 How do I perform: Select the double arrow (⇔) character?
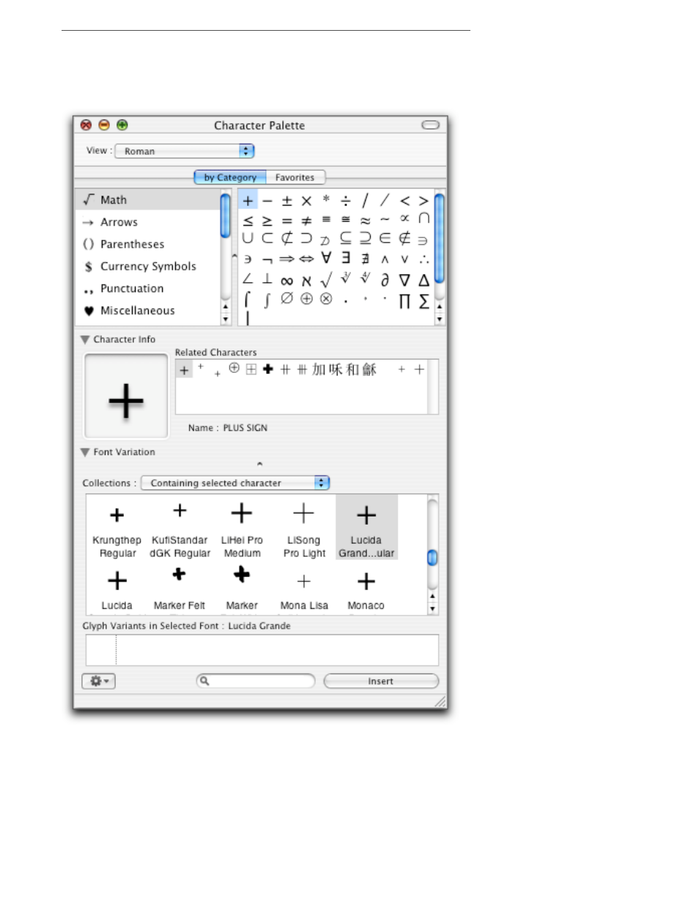point(306,259)
